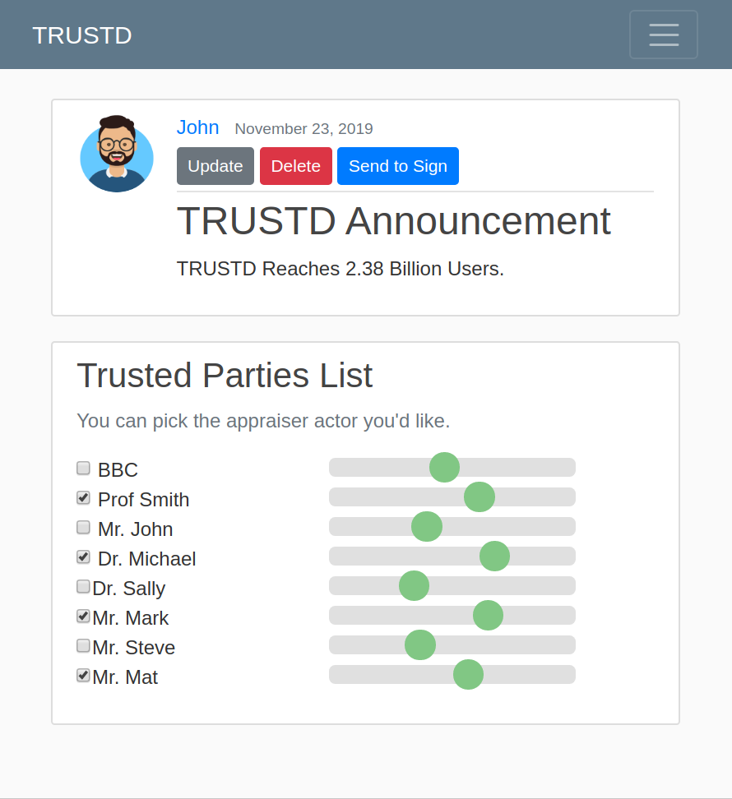Click John's profile avatar image

pos(117,154)
